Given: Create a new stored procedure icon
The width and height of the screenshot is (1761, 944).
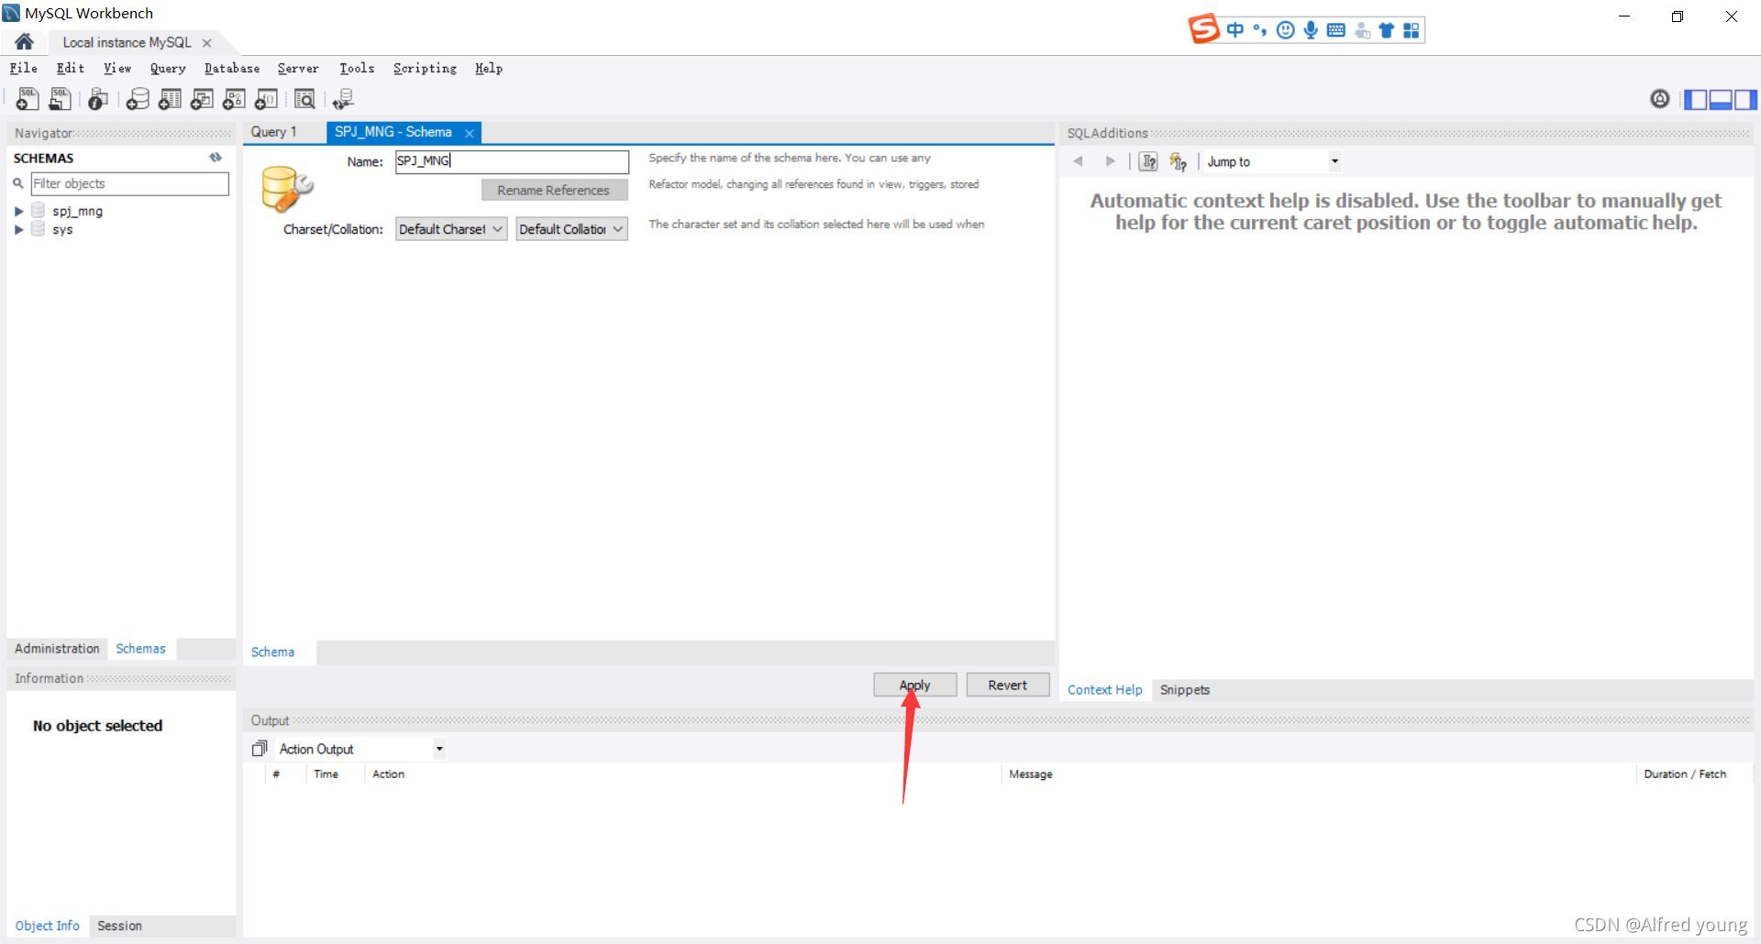Looking at the screenshot, I should click(x=234, y=99).
